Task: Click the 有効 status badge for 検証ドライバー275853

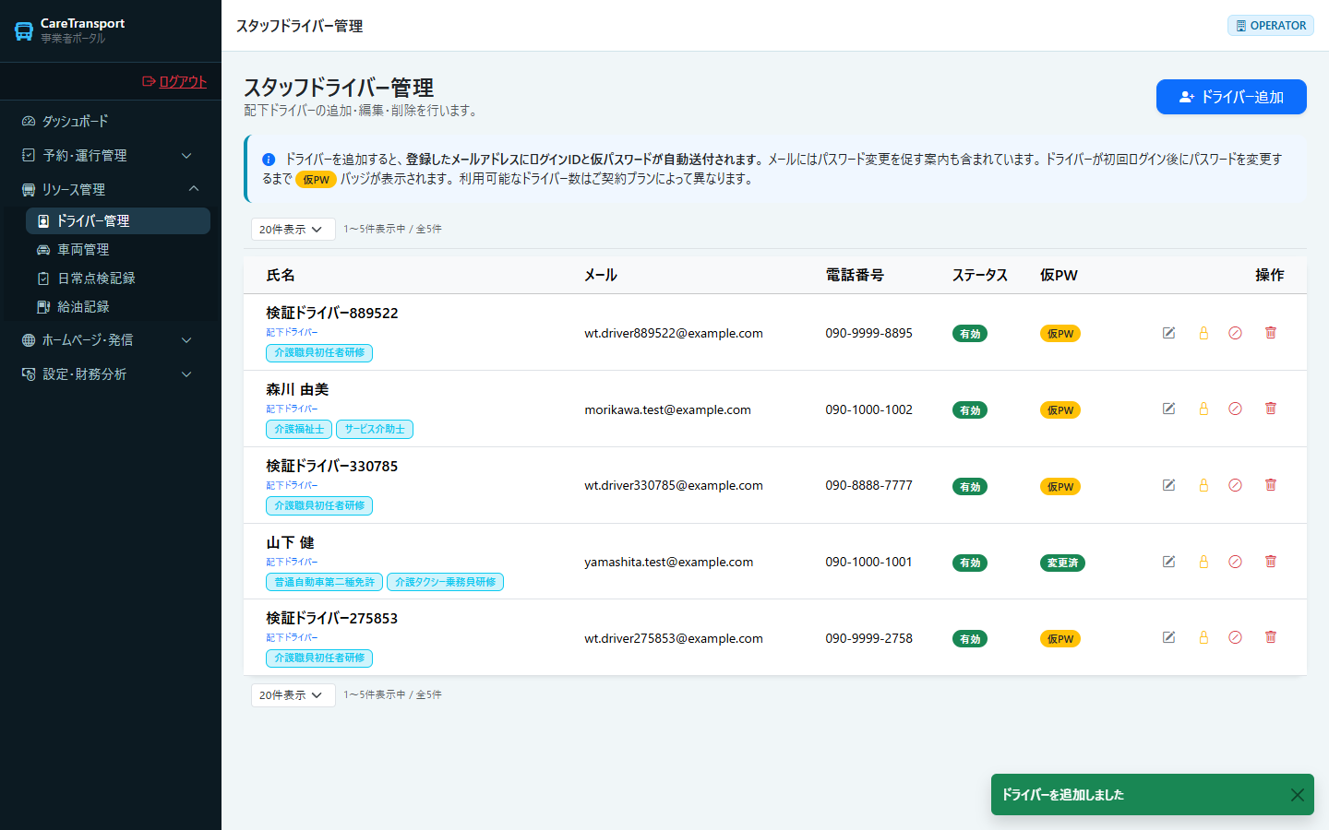Action: pos(970,639)
